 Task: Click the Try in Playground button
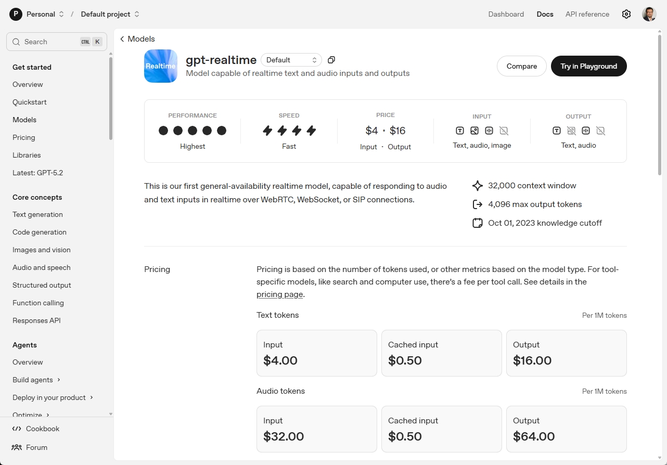click(588, 66)
